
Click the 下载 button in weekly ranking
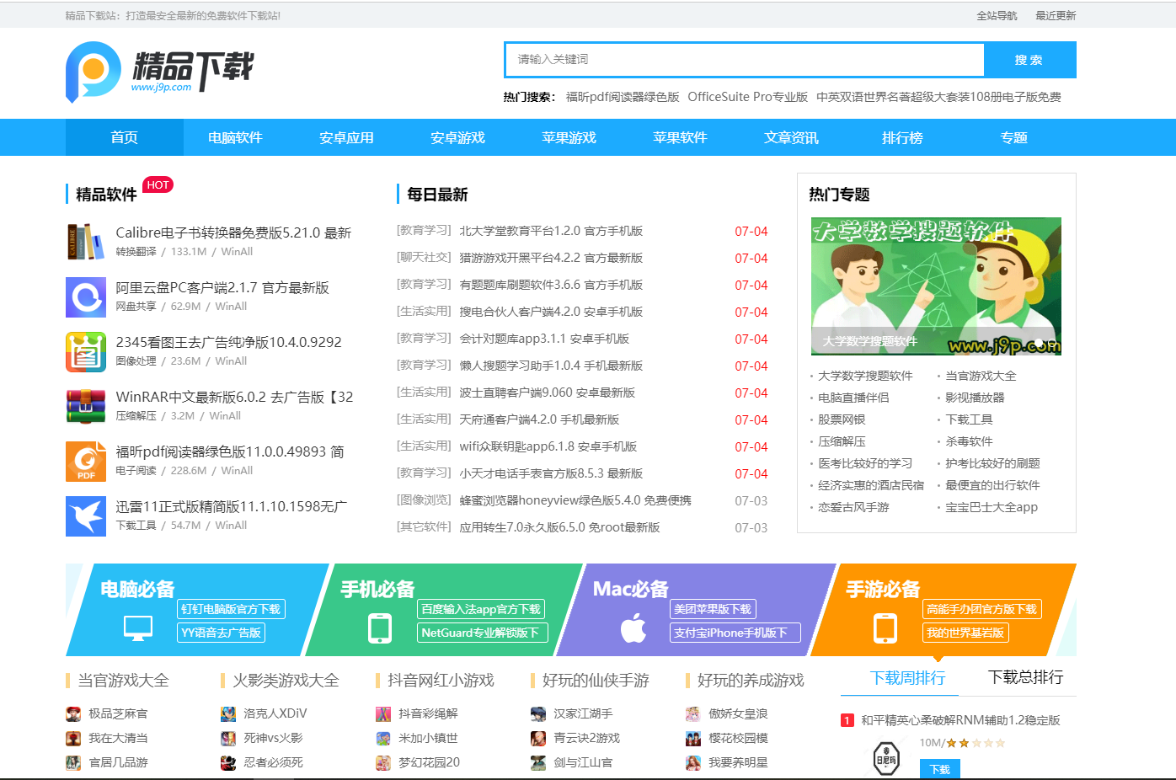point(940,769)
